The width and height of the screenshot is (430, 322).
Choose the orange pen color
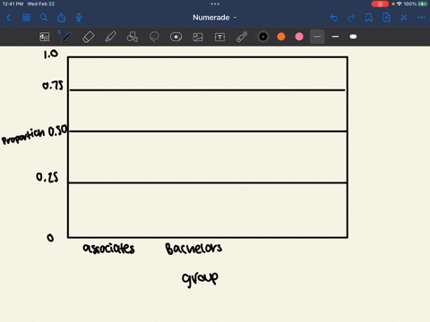pos(281,37)
